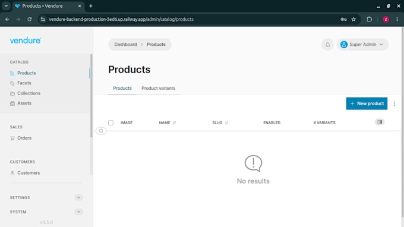Open Orders in the sidebar
The height and width of the screenshot is (227, 404).
(24, 138)
